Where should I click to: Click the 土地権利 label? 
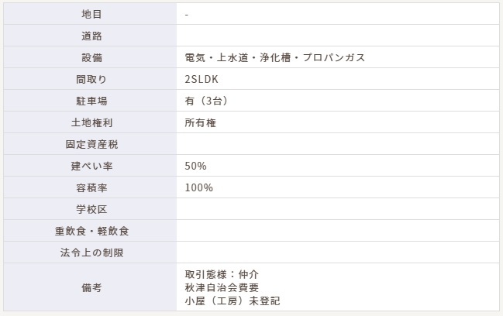click(91, 122)
